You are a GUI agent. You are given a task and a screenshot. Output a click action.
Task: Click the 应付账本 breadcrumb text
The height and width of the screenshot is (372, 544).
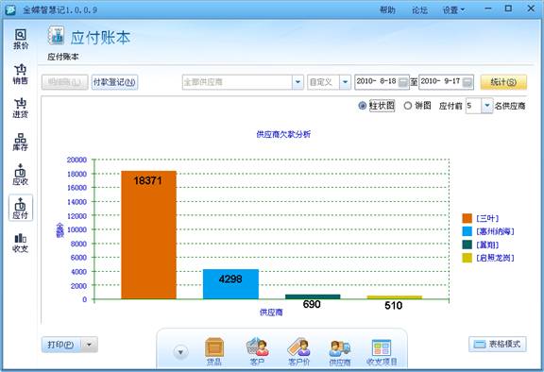62,57
